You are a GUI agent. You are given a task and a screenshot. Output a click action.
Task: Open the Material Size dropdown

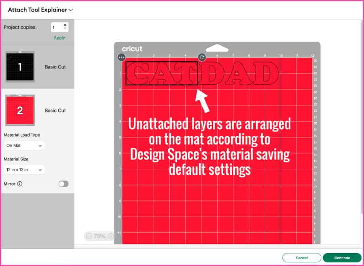24,170
